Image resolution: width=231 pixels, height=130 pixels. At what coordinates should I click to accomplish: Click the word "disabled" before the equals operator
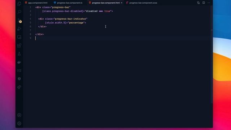tap(92, 11)
